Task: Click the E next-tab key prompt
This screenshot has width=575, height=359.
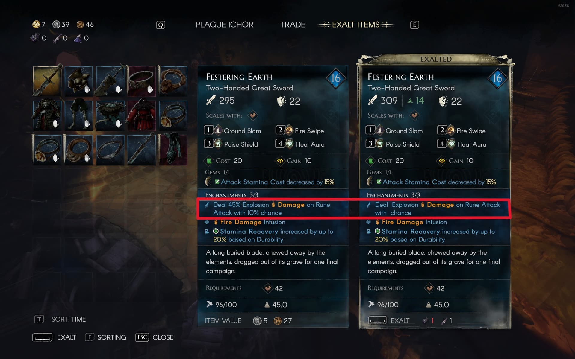Action: point(414,25)
